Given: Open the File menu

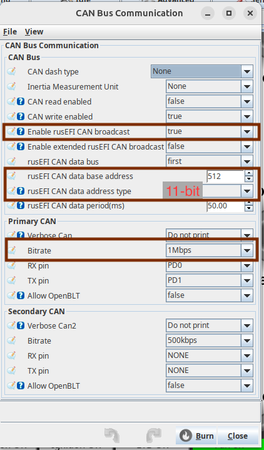Looking at the screenshot, I should click(10, 31).
